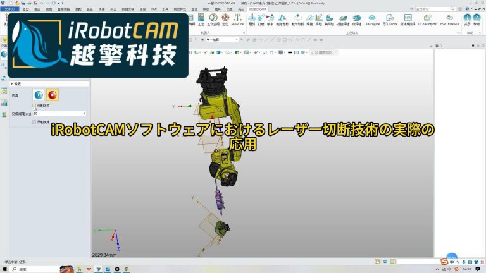Click the command search input field
Screen dimensions: 486x273
(435, 9)
